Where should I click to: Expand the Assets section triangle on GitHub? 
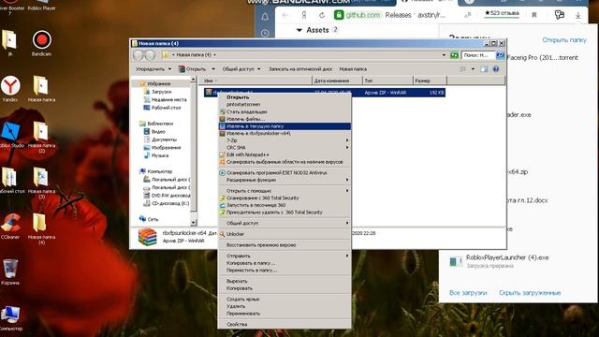[299, 30]
